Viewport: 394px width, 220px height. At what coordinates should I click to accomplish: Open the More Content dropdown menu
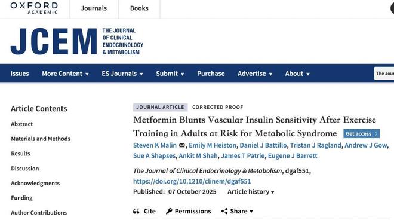65,74
